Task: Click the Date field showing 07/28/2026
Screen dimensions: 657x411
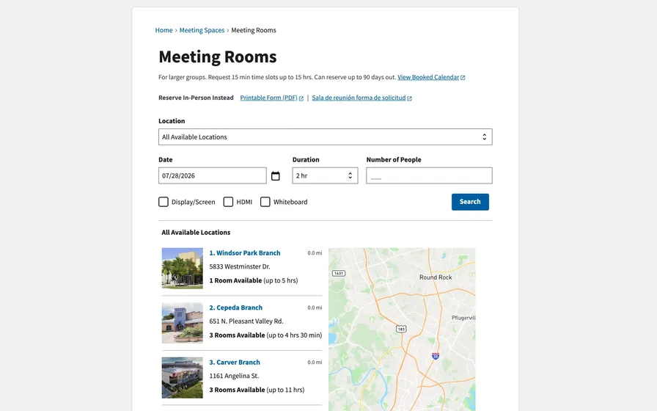Action: 213,175
